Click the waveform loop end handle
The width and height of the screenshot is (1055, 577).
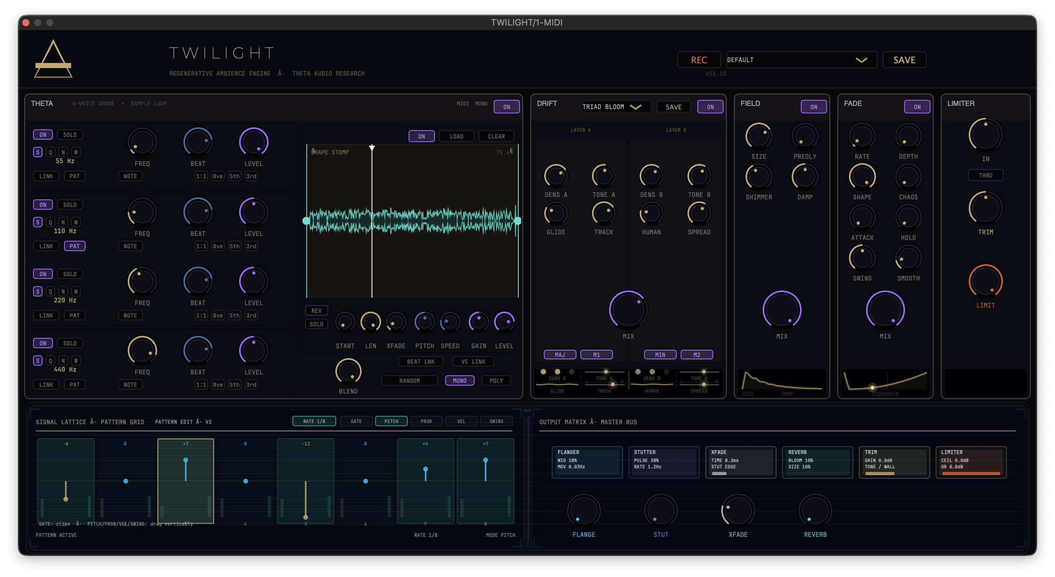pos(518,220)
